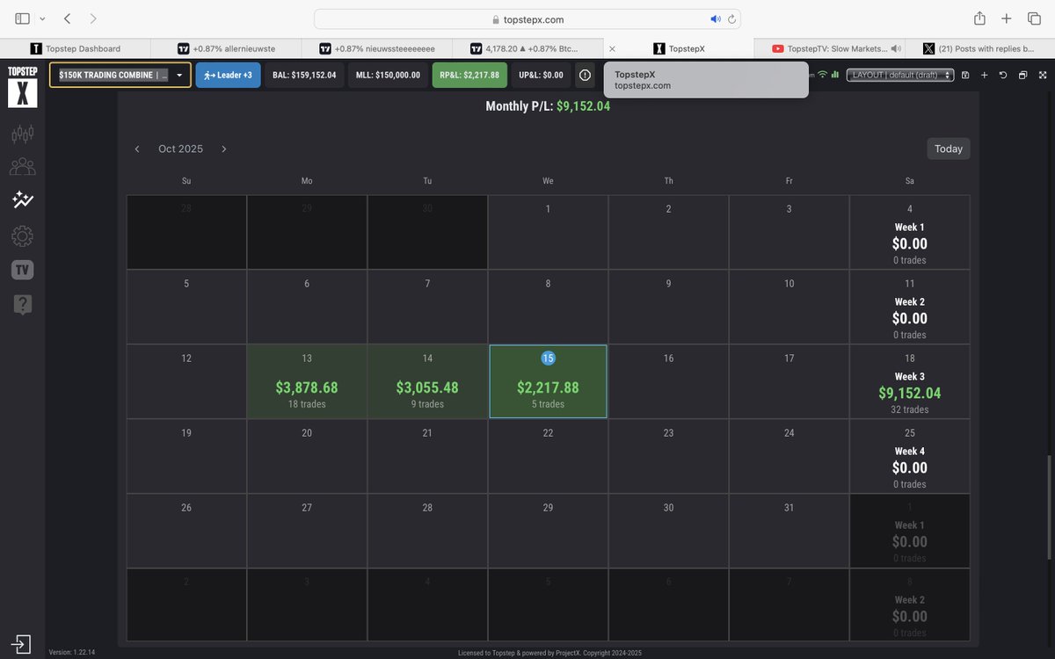Viewport: 1055px width, 659px height.
Task: Switch to the Topstep Dashboard tab
Action: pos(76,49)
